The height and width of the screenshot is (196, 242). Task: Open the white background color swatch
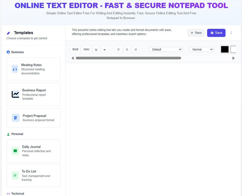click(233, 49)
